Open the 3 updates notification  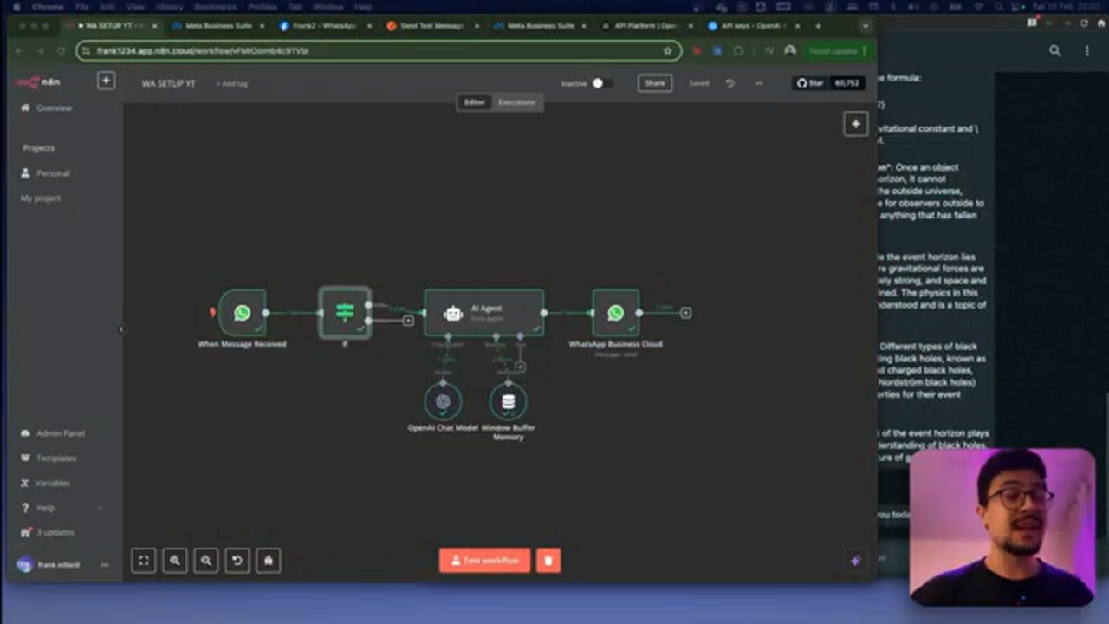coord(55,532)
